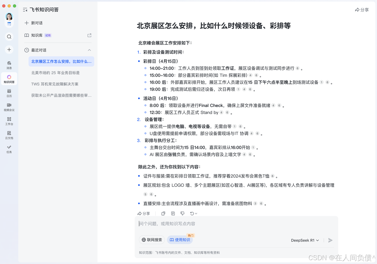Open 工作台 workplace
Screen dimensions: 377x264
tap(9, 121)
